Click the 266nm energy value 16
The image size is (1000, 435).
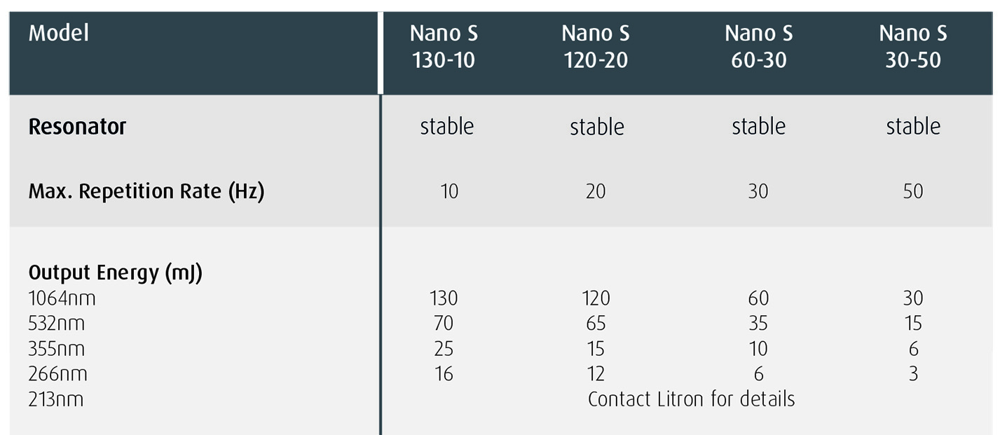444,374
